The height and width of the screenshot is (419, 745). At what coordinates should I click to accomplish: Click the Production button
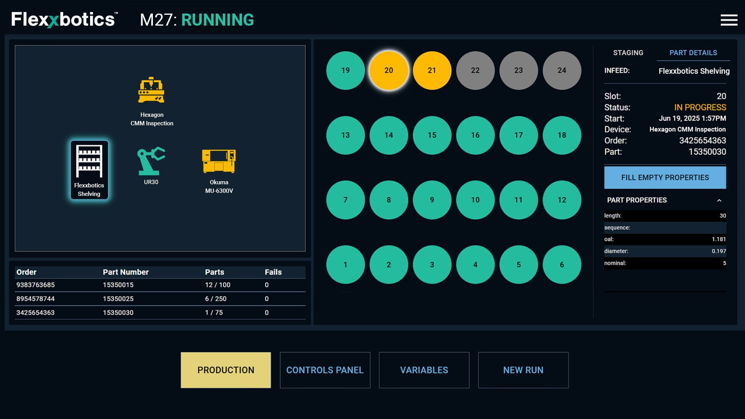coord(226,370)
